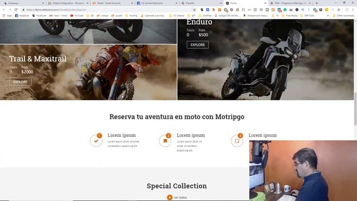Click the address bar URL
Viewport: 357px width, 201px height.
56,10
